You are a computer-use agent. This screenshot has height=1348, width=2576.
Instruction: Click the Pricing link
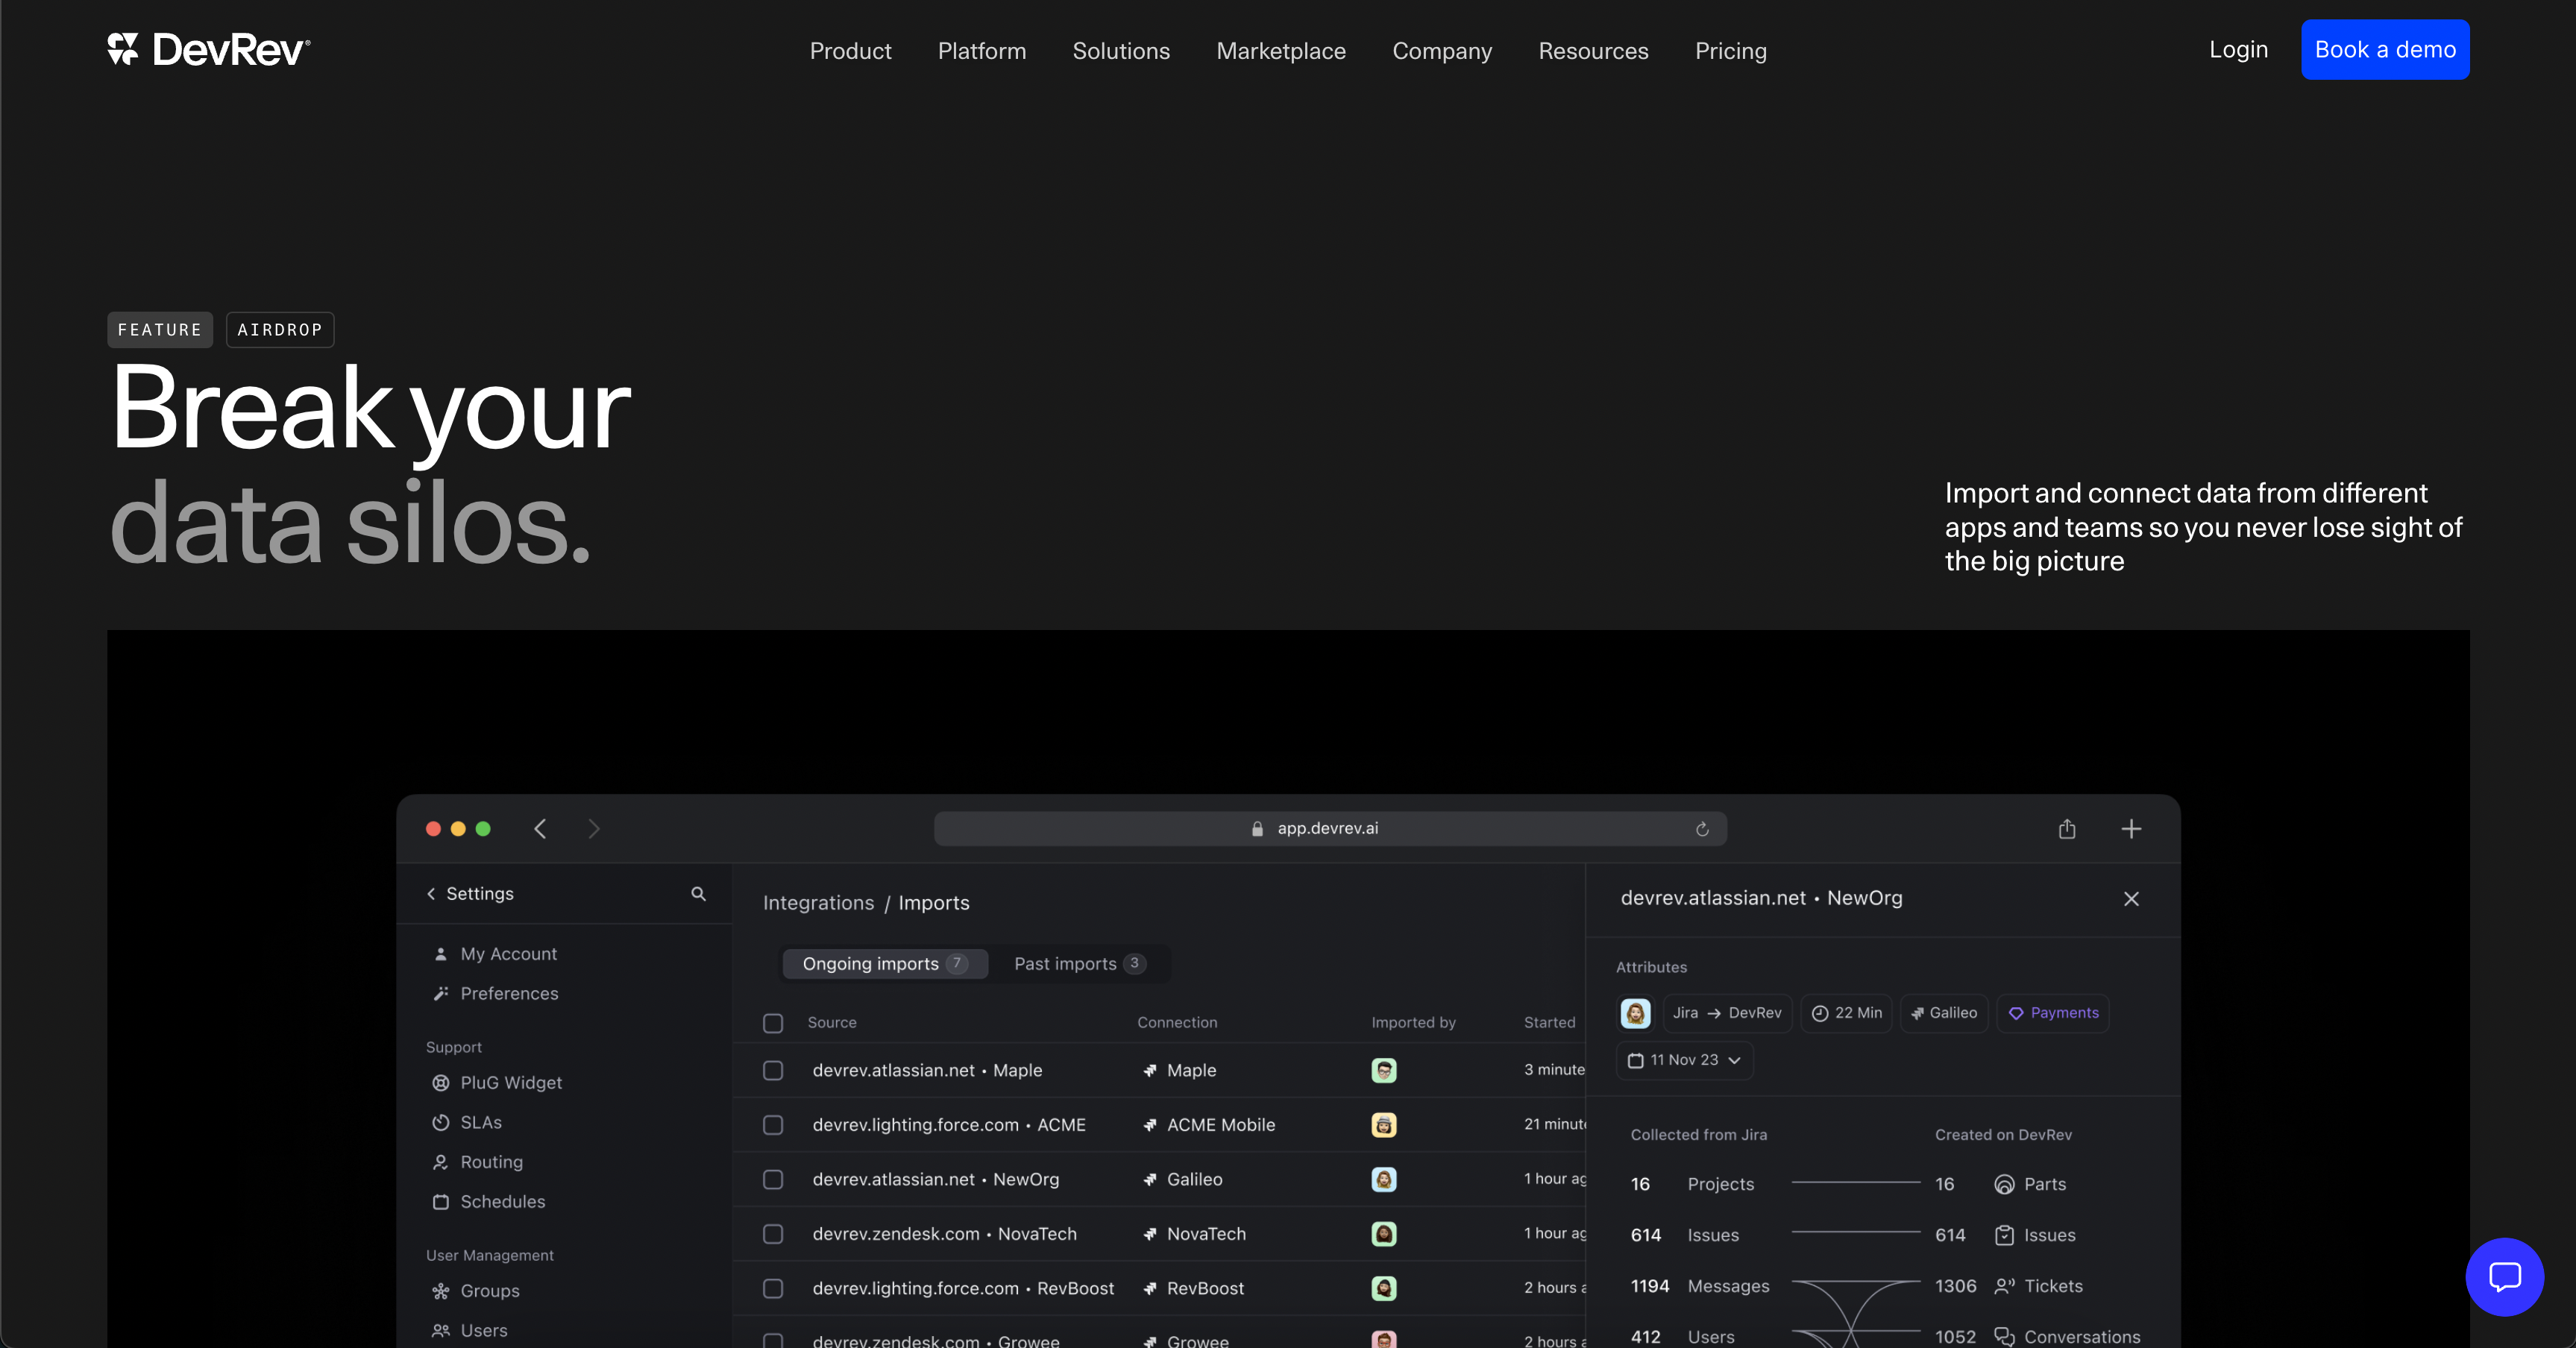point(1731,50)
